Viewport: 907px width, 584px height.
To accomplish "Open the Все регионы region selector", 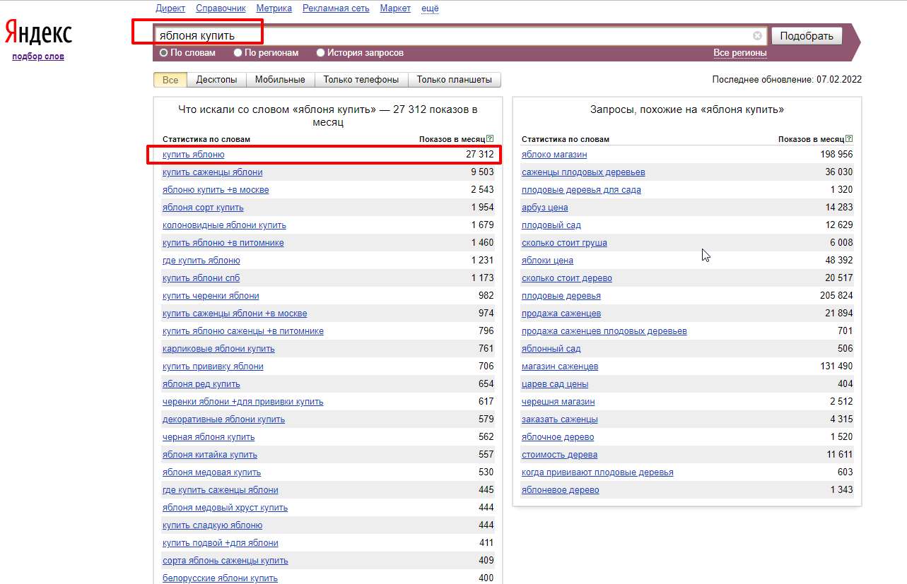I will (x=740, y=53).
